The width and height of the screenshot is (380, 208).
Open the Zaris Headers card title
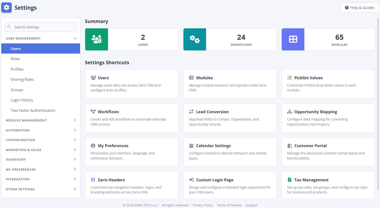[111, 180]
